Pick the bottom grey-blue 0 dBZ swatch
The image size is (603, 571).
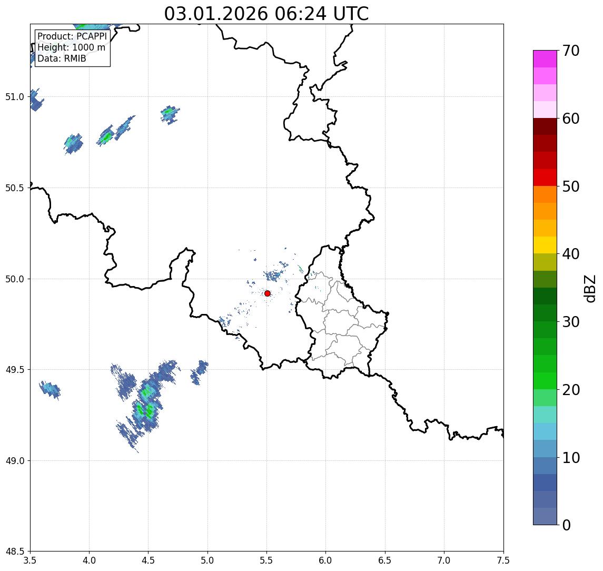pyautogui.click(x=545, y=516)
